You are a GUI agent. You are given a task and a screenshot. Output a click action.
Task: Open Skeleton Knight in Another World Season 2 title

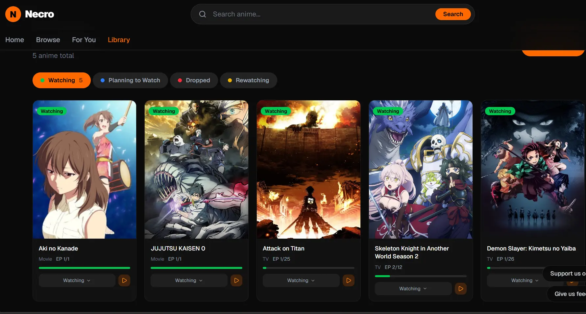[x=412, y=252]
